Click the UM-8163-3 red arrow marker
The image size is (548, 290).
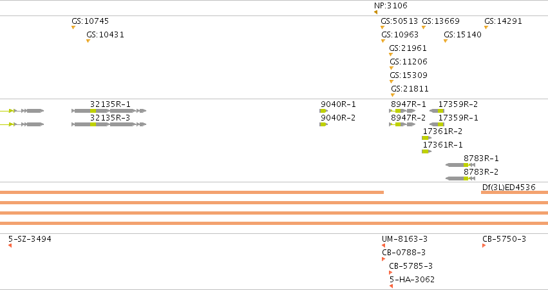383,246
